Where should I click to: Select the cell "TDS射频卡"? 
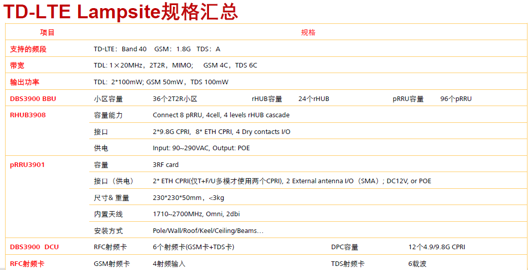point(347,264)
